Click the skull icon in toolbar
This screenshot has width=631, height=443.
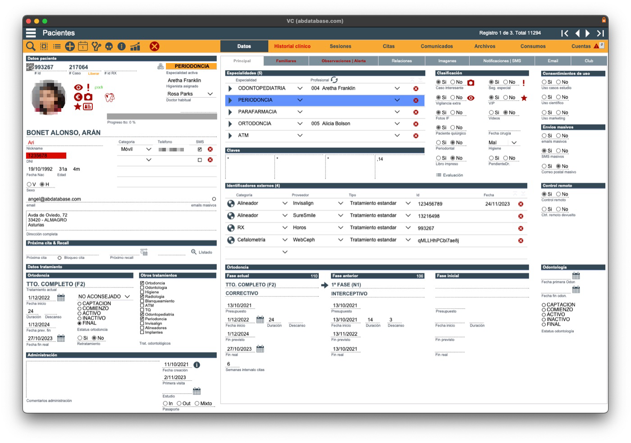(109, 46)
